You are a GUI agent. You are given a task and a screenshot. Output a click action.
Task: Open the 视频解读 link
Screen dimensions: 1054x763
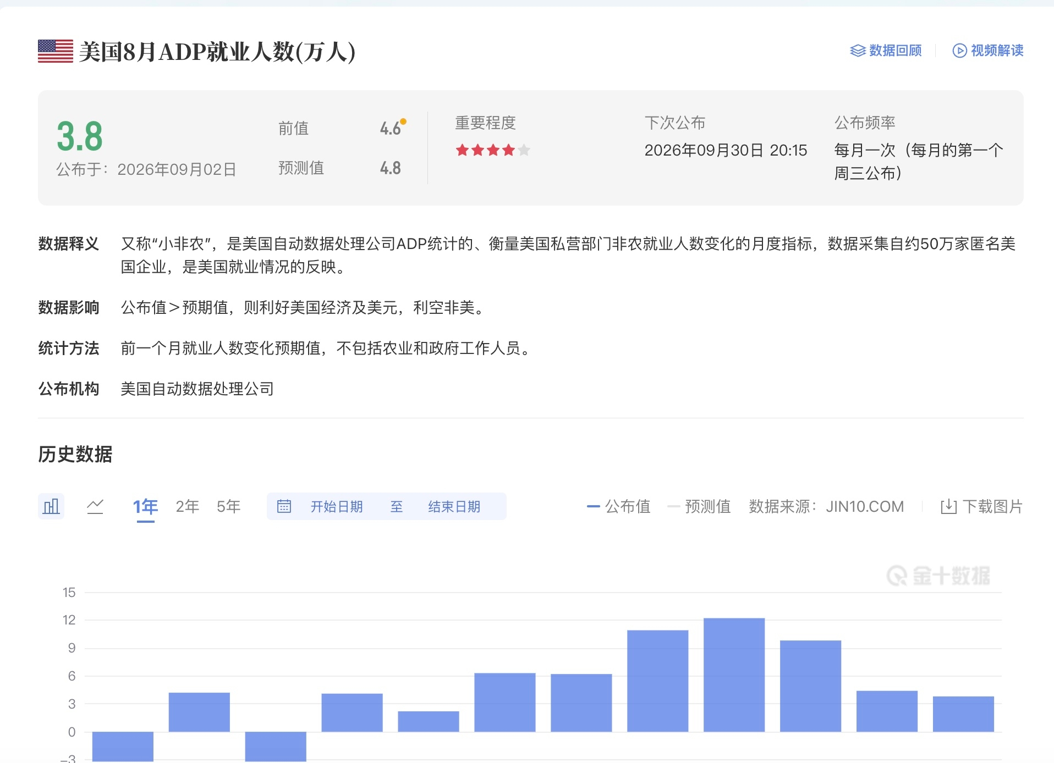[988, 51]
